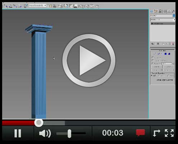Enter fullscreen with the expand arrows icon
Viewport: 178px width, 144px height.
pos(169,133)
